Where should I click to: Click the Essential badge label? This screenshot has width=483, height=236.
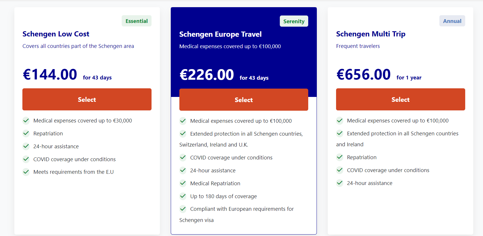point(137,21)
